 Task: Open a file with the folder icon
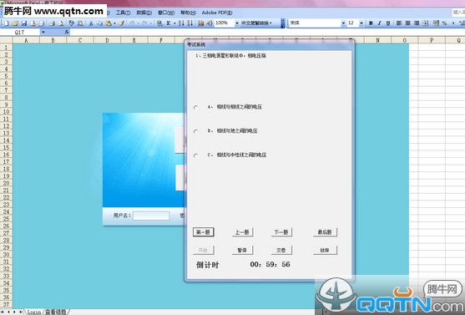pos(15,23)
